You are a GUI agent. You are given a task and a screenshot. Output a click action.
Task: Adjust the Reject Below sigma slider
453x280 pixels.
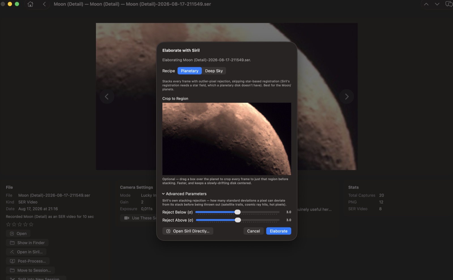(x=237, y=212)
